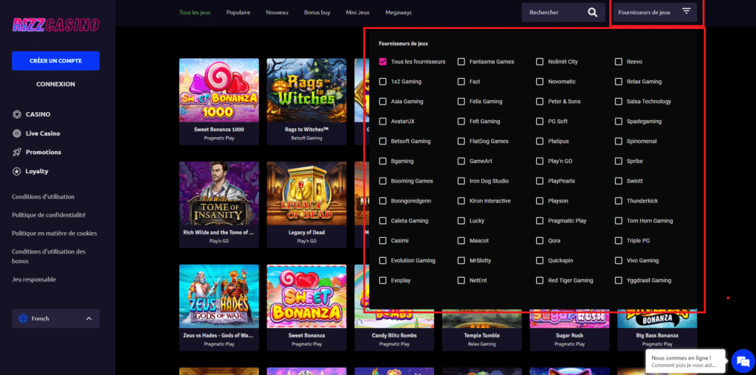Check the Swintt provider box
Image resolution: width=756 pixels, height=375 pixels.
pyautogui.click(x=619, y=181)
